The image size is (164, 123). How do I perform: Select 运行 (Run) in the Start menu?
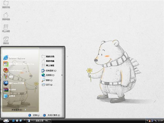[49, 85]
